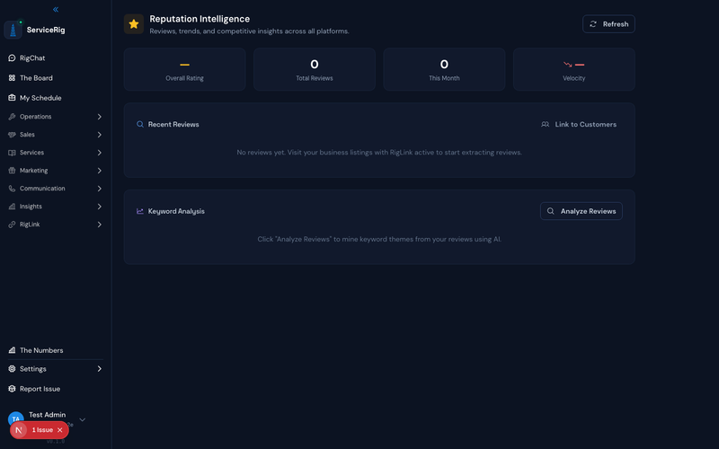This screenshot has height=449, width=719.
Task: Click the Keyword Analysis chart icon
Action: coord(140,211)
